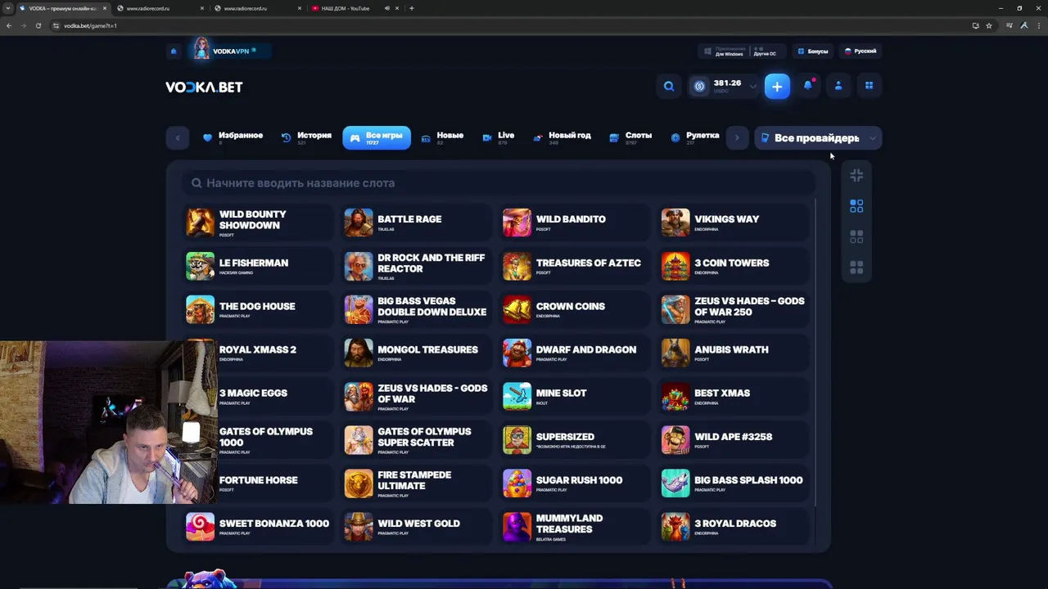Viewport: 1048px width, 589px height.
Task: Mute the YouTube tab speaker icon
Action: (x=386, y=8)
